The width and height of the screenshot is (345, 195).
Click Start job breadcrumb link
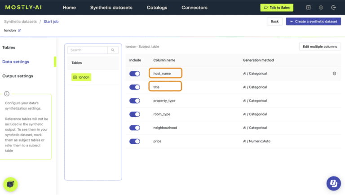click(51, 22)
